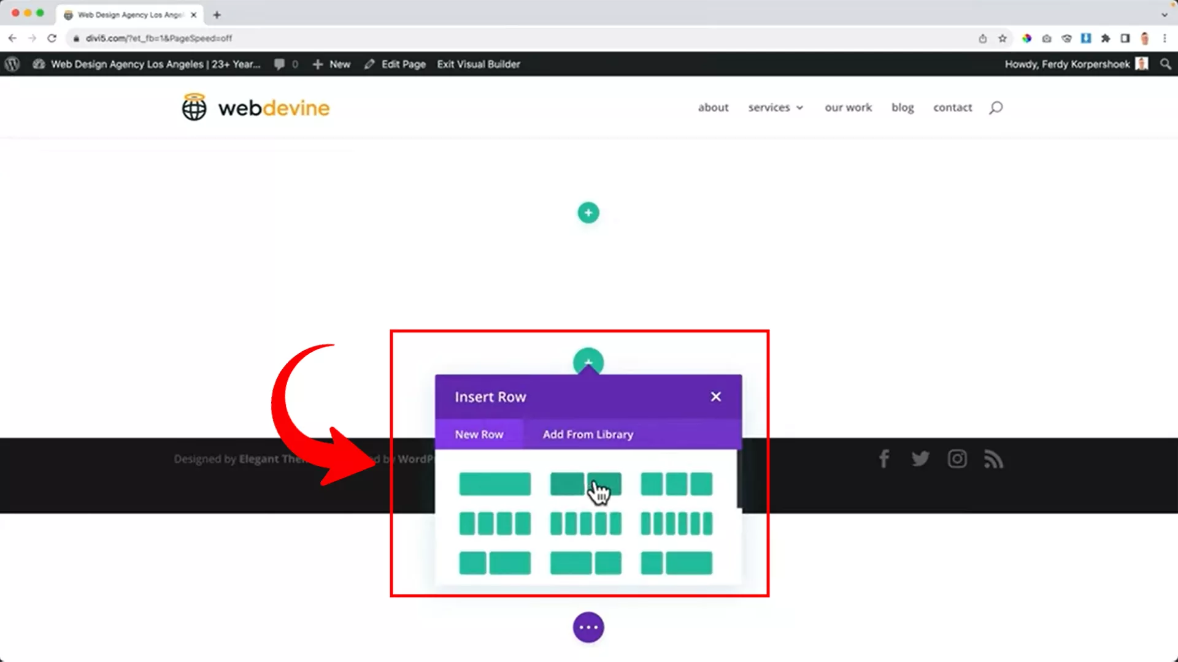Select the single-column row layout

pyautogui.click(x=495, y=484)
